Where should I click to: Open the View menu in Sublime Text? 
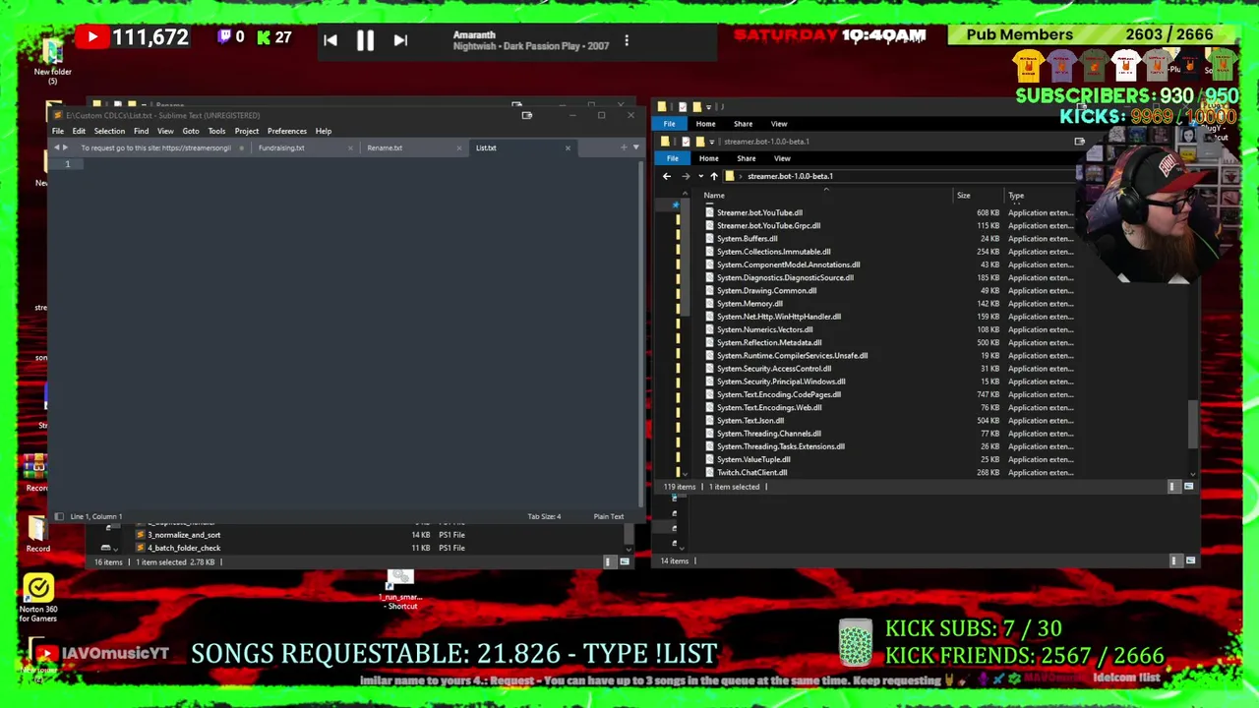165,131
